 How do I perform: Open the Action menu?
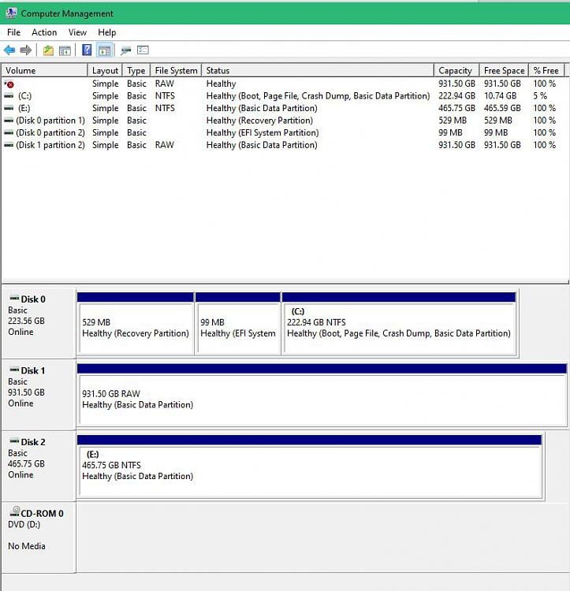(44, 32)
